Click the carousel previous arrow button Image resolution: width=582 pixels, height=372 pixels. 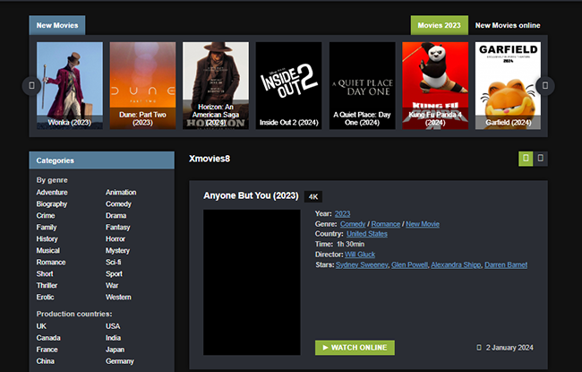(x=31, y=86)
